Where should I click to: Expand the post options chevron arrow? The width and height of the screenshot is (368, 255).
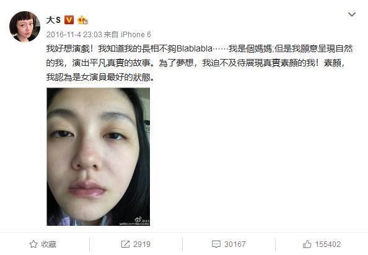coord(351,14)
